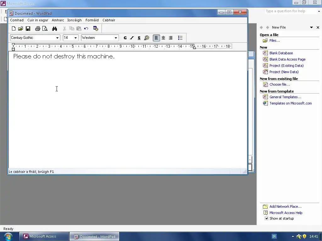Copy selection in WordPad toolbar

click(72, 29)
